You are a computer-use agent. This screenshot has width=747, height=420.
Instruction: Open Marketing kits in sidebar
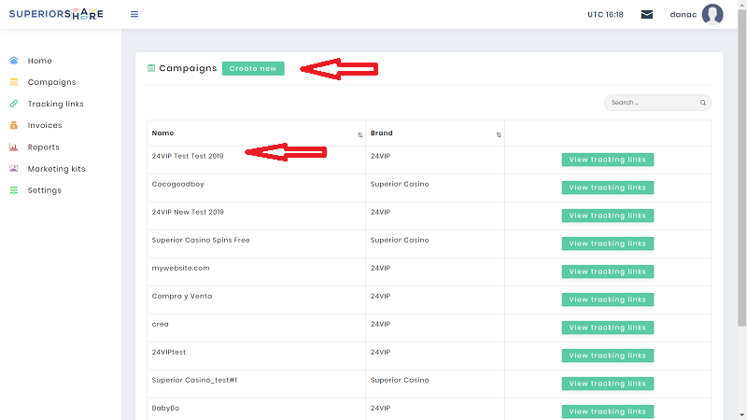pyautogui.click(x=56, y=169)
